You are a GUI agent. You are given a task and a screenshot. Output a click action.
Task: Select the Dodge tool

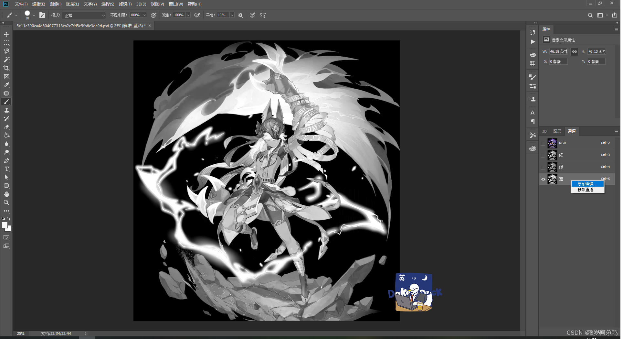click(6, 152)
